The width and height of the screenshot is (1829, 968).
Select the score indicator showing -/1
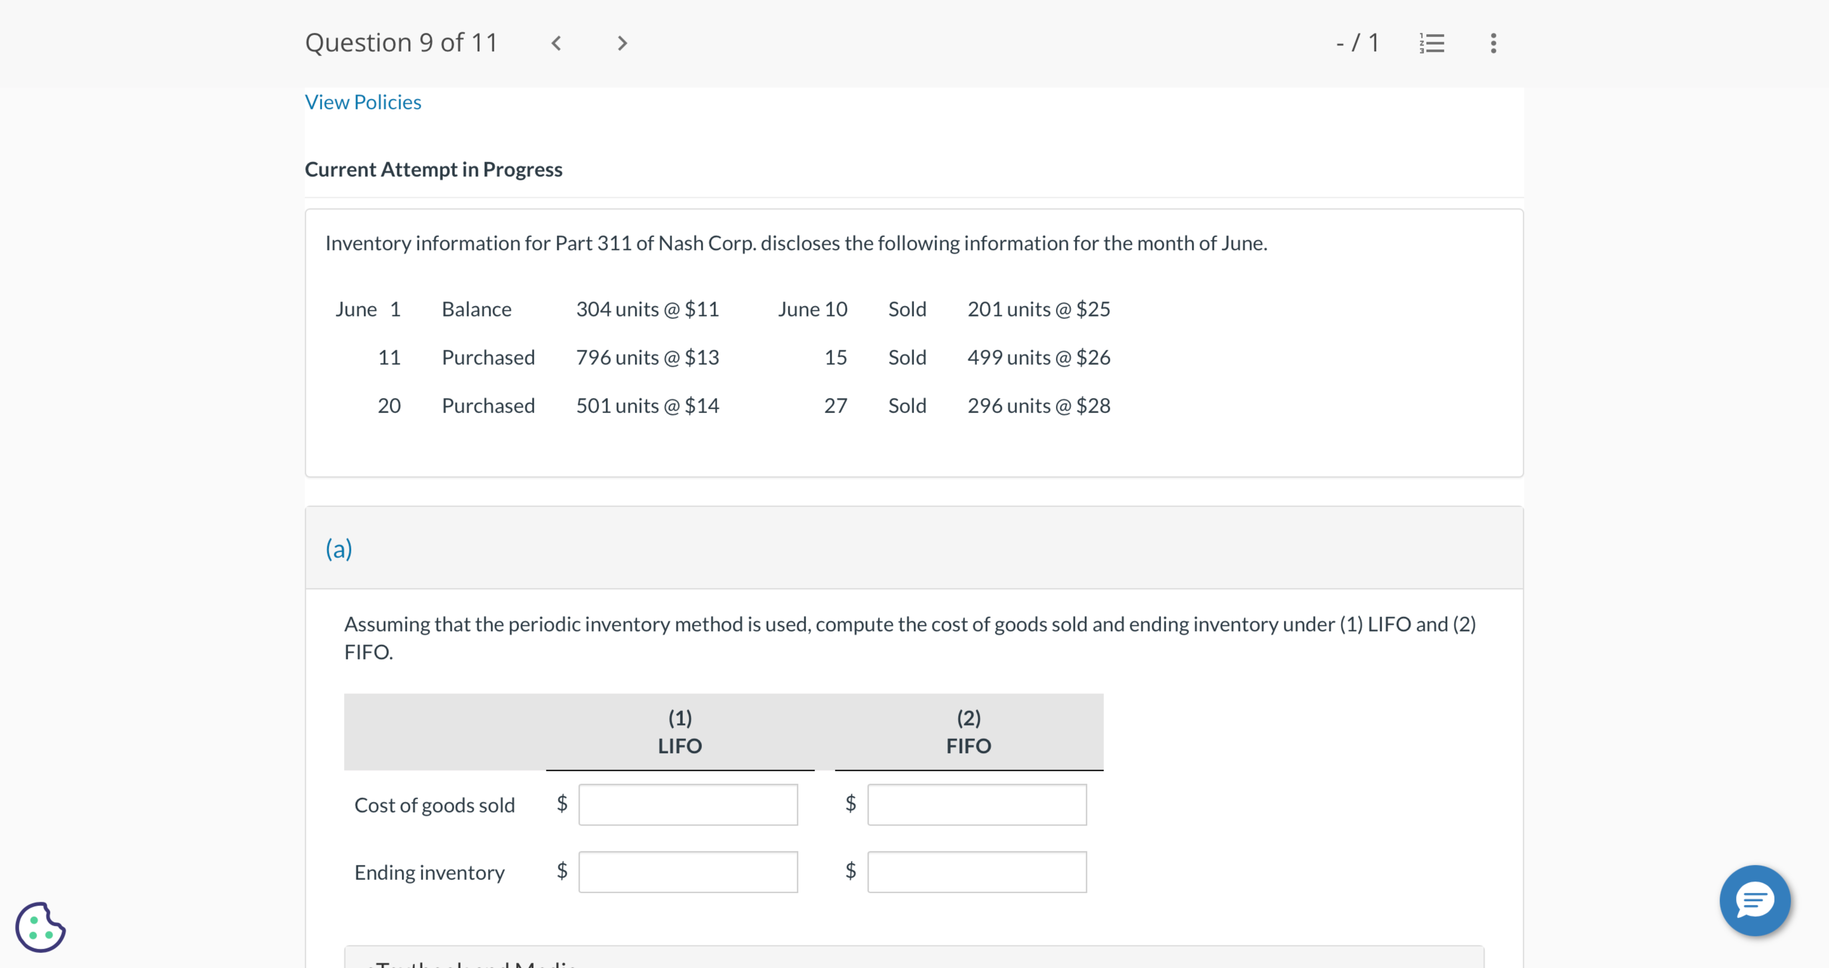1357,43
